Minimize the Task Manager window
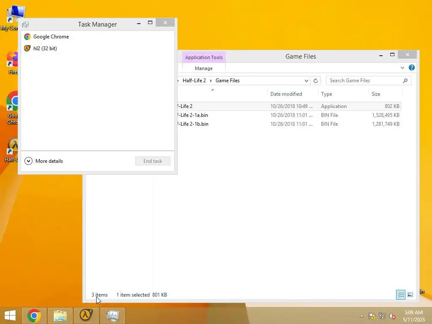Image resolution: width=432 pixels, height=324 pixels. coord(139,24)
